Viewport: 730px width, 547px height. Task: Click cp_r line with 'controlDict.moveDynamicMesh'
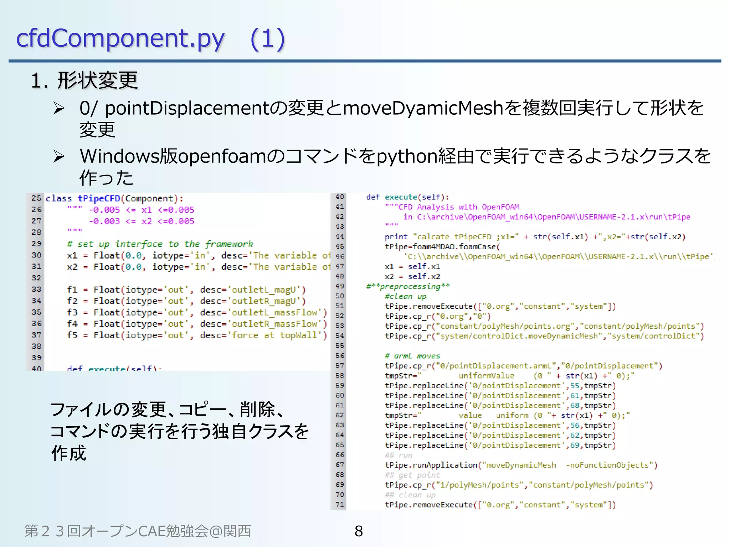click(544, 336)
